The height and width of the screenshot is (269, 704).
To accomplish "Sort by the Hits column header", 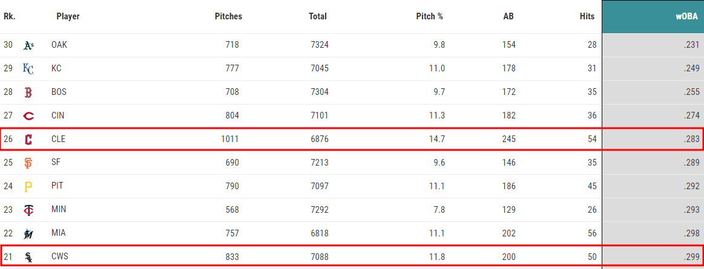I will 587,16.
